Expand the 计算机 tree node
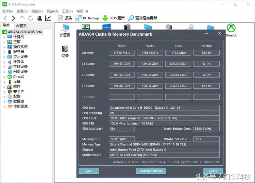Image resolution: width=255 pixels, height=183 pixels. pos(4,37)
